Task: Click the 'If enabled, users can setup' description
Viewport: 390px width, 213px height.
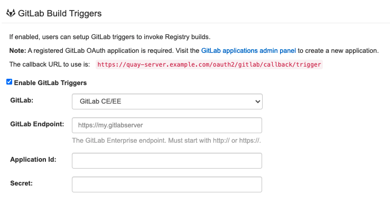Action: 109,37
